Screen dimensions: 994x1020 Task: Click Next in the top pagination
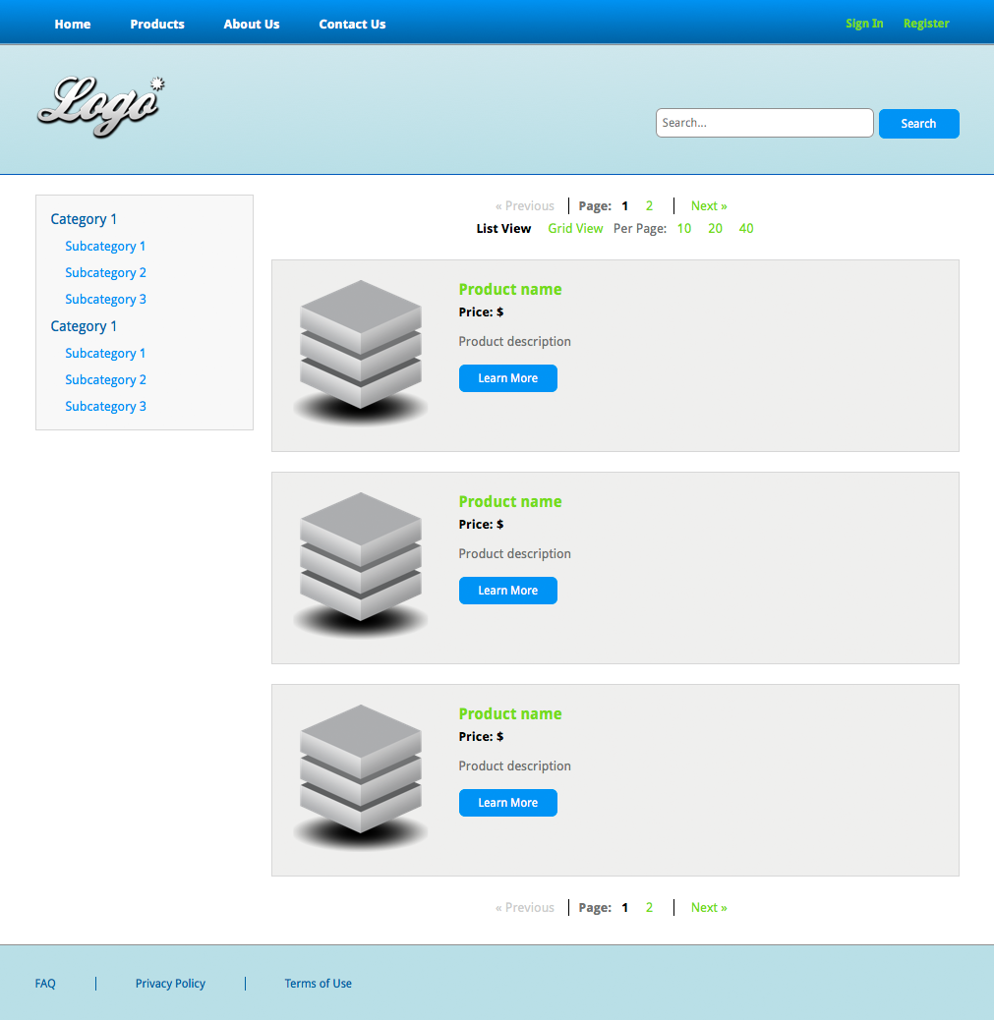[x=709, y=206]
